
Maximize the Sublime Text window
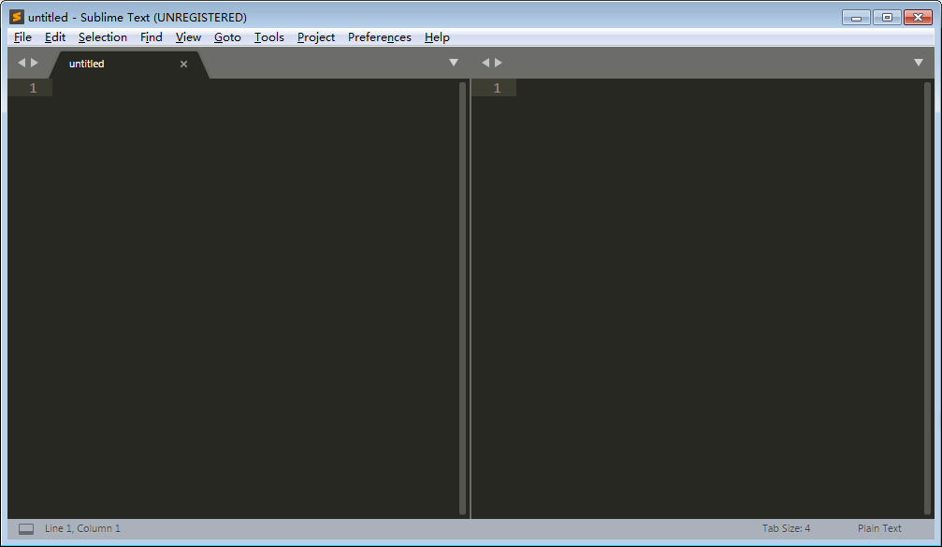pyautogui.click(x=887, y=18)
